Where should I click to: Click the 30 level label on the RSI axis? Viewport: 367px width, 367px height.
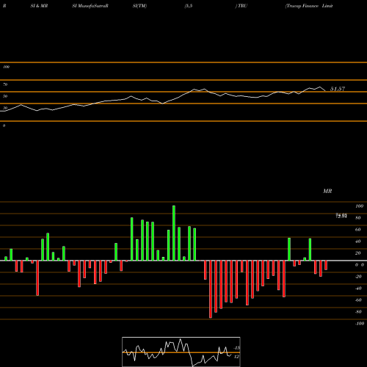click(5, 108)
